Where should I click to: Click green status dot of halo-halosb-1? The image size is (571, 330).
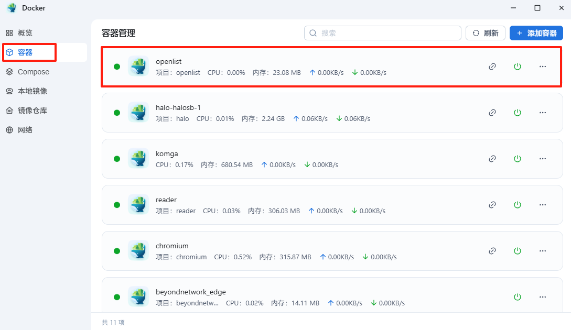click(x=117, y=113)
